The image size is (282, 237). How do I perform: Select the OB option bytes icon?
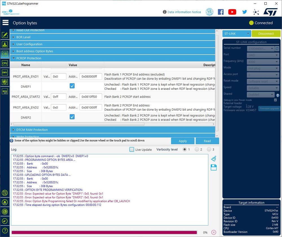(x=5, y=54)
